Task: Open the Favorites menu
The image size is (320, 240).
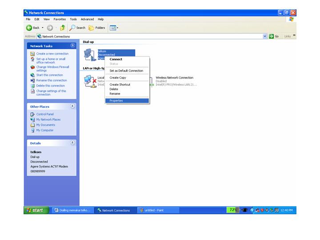Action: click(x=60, y=19)
